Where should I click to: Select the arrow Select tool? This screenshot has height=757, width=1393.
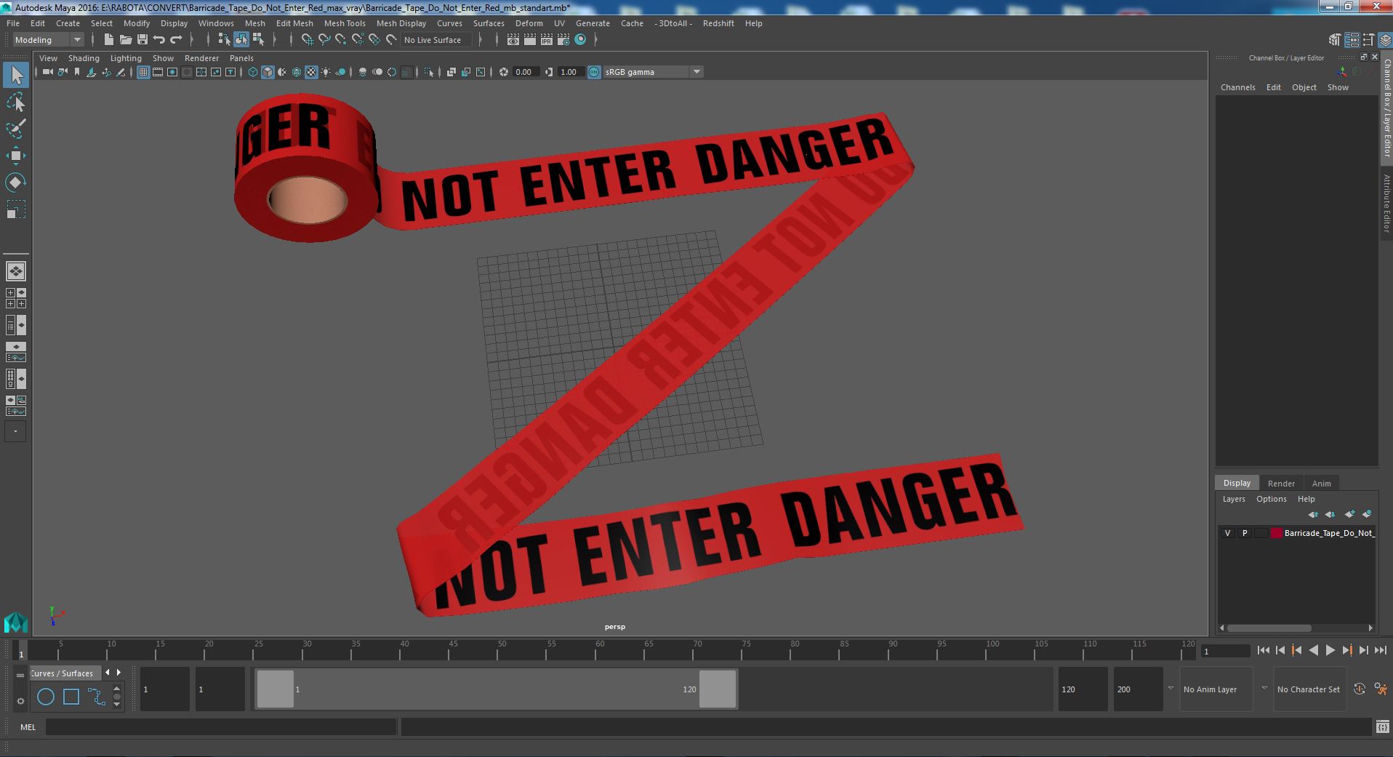pyautogui.click(x=16, y=75)
